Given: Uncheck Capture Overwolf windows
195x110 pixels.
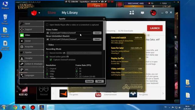Looking at the screenshot, I should 51,60.
